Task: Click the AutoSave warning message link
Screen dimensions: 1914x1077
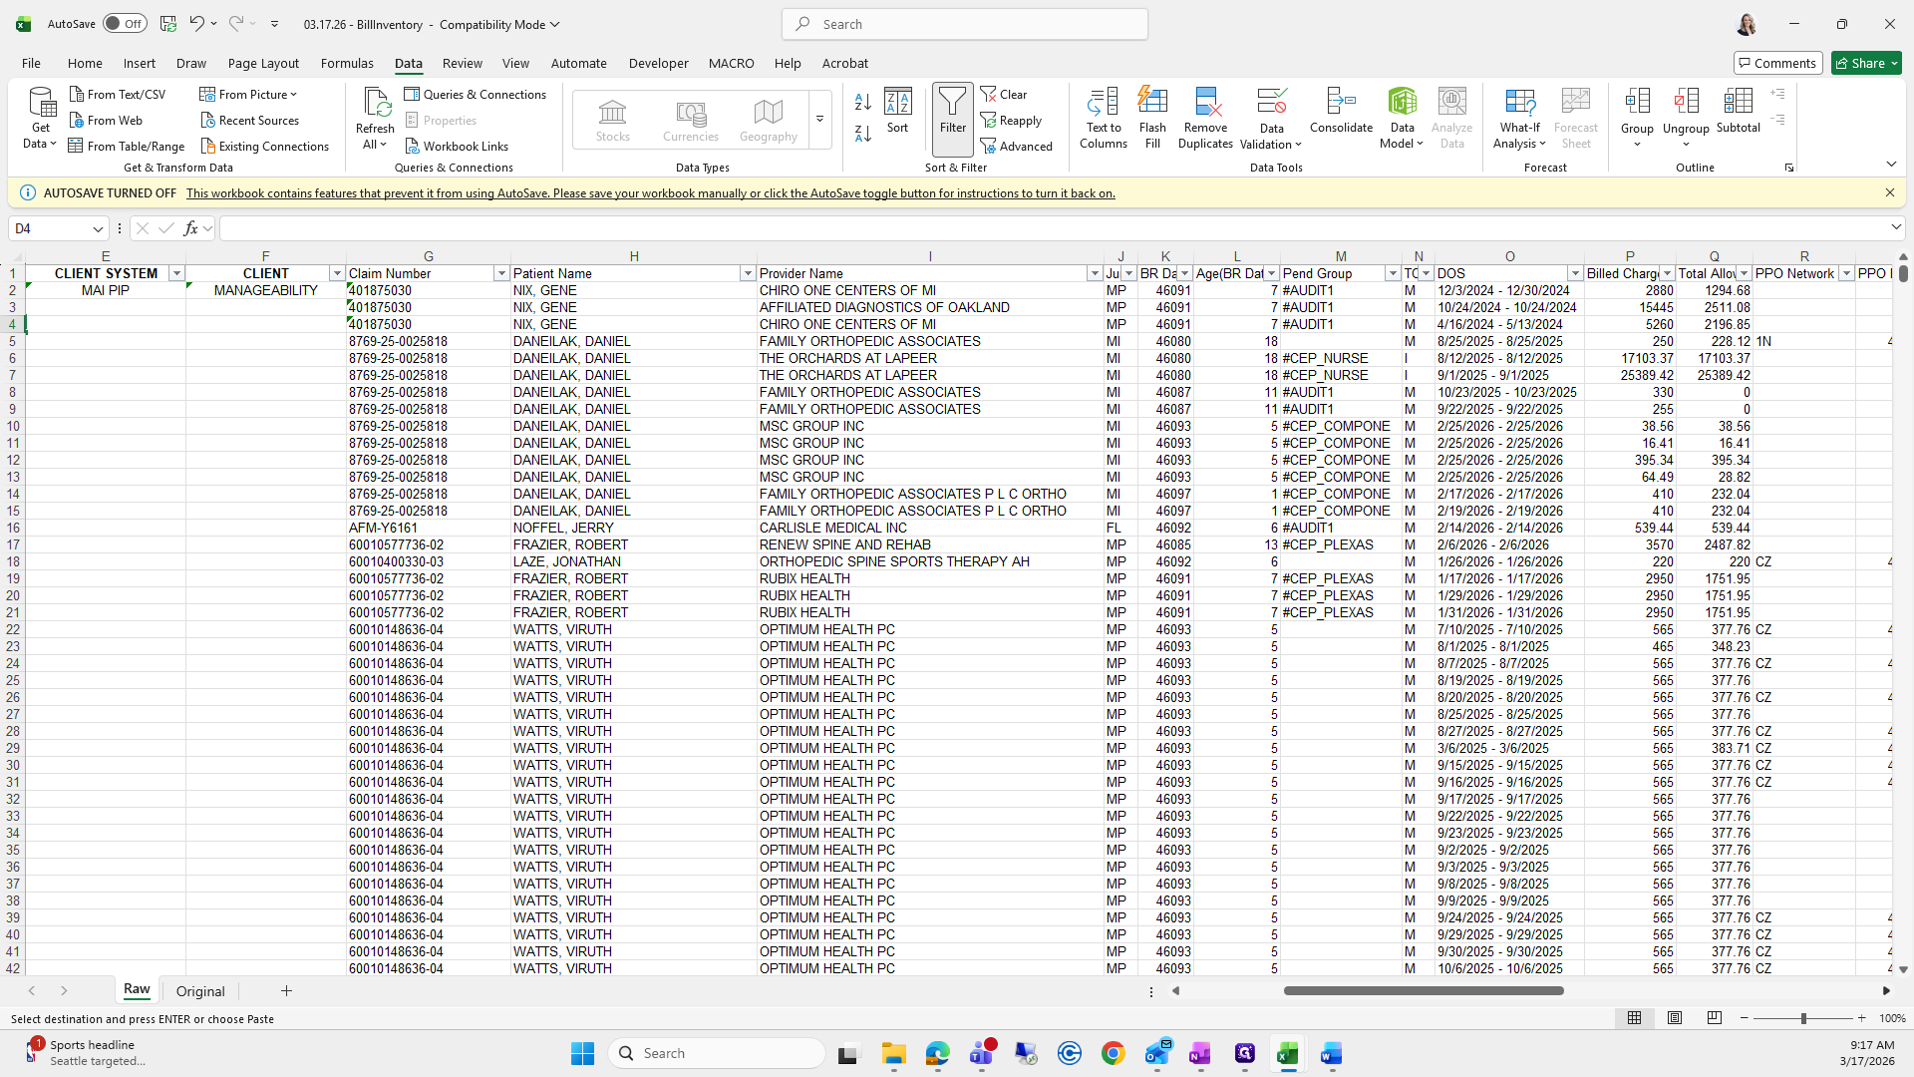Action: click(x=650, y=192)
